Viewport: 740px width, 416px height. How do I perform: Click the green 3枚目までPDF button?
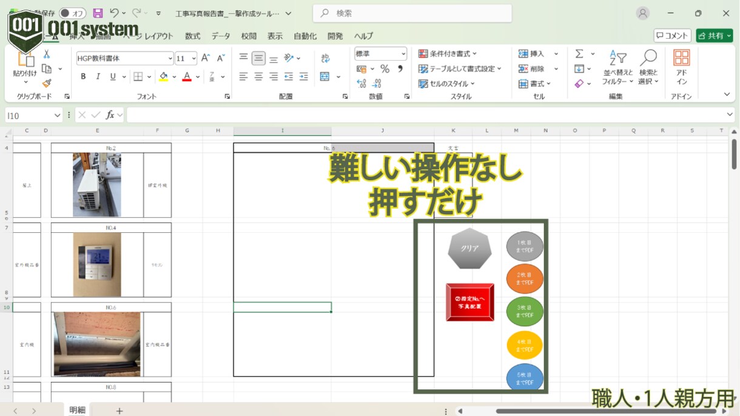coord(525,312)
